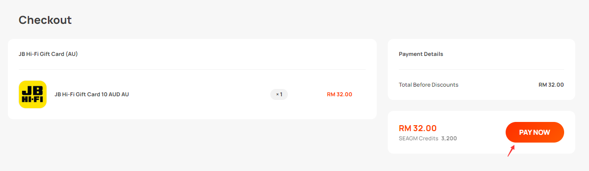
Task: Open the JB Hi-Fi Gift Card 10 AUD AU item
Action: click(x=92, y=94)
